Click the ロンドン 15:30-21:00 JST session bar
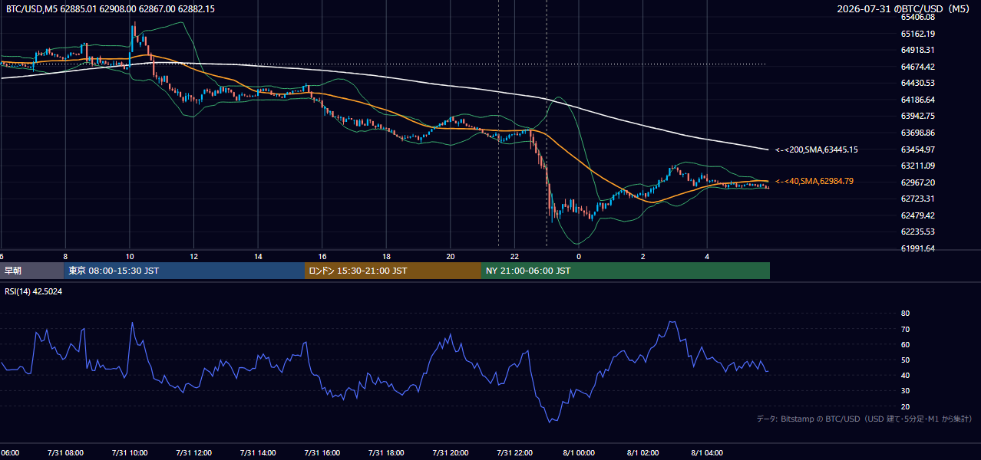 (393, 271)
